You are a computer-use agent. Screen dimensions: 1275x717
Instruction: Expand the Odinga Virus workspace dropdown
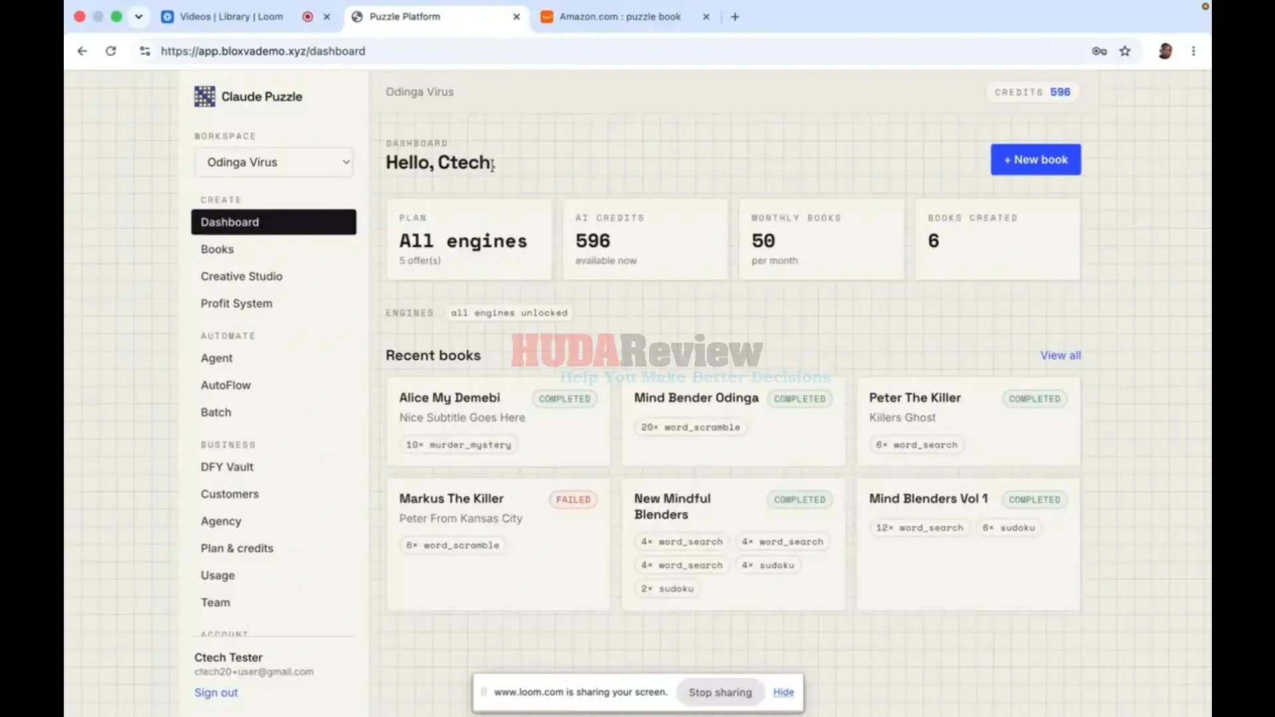point(274,162)
